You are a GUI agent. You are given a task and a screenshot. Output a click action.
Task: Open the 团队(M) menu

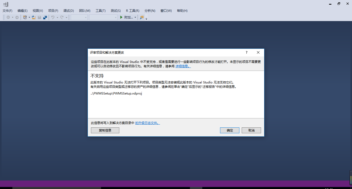(85, 11)
